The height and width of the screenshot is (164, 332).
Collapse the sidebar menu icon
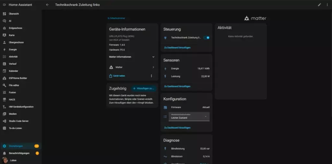coord(4,5)
